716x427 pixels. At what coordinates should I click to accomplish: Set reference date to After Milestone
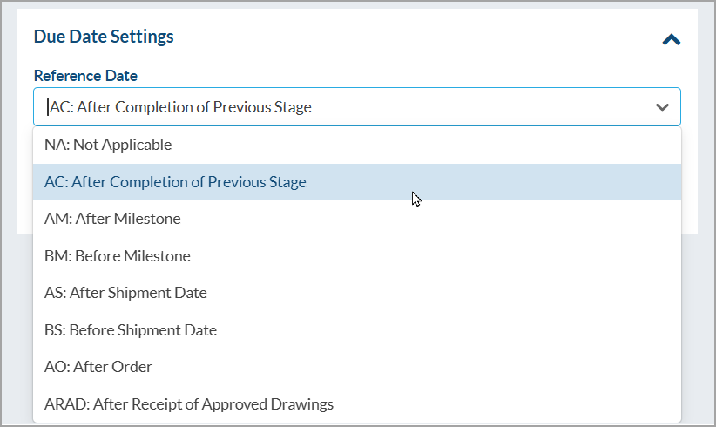pos(112,219)
